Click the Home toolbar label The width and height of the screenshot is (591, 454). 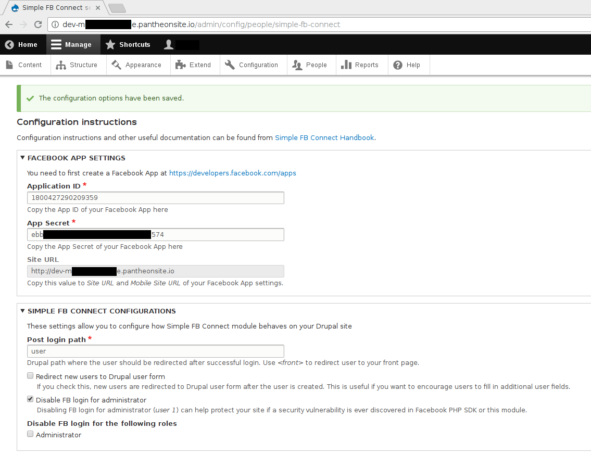pos(28,44)
